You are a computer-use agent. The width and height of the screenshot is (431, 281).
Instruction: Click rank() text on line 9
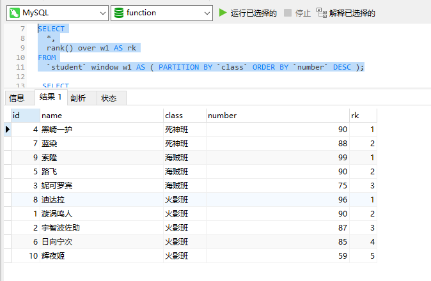59,48
